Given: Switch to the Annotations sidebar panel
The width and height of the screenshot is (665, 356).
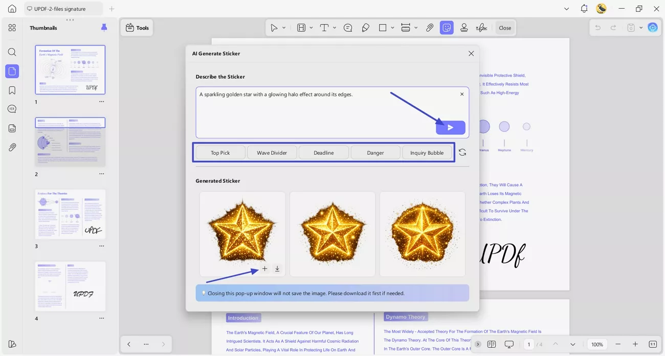Looking at the screenshot, I should [12, 109].
